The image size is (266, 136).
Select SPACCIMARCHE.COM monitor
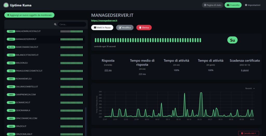tap(45, 118)
